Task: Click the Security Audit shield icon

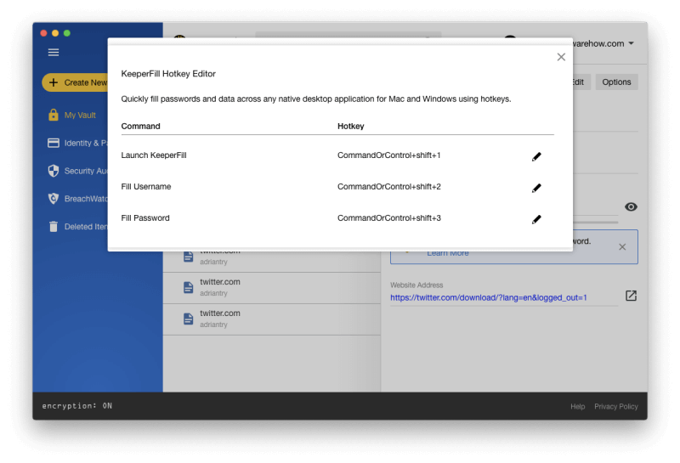Action: (x=54, y=171)
